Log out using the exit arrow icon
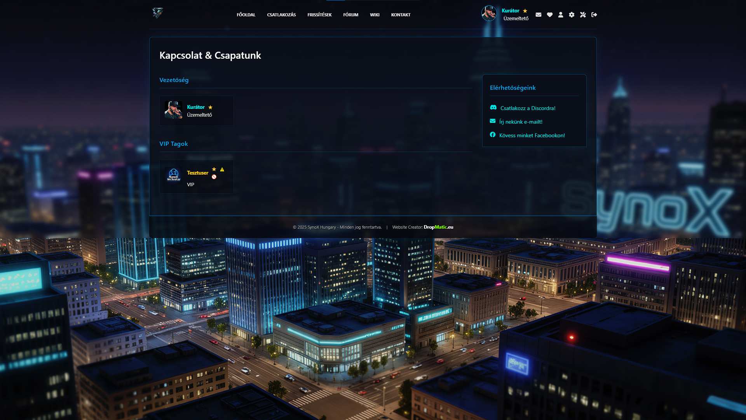 [x=594, y=15]
